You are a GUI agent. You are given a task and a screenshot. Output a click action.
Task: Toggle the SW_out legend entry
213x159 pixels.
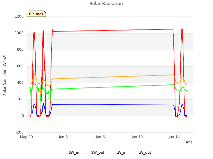(x=94, y=152)
